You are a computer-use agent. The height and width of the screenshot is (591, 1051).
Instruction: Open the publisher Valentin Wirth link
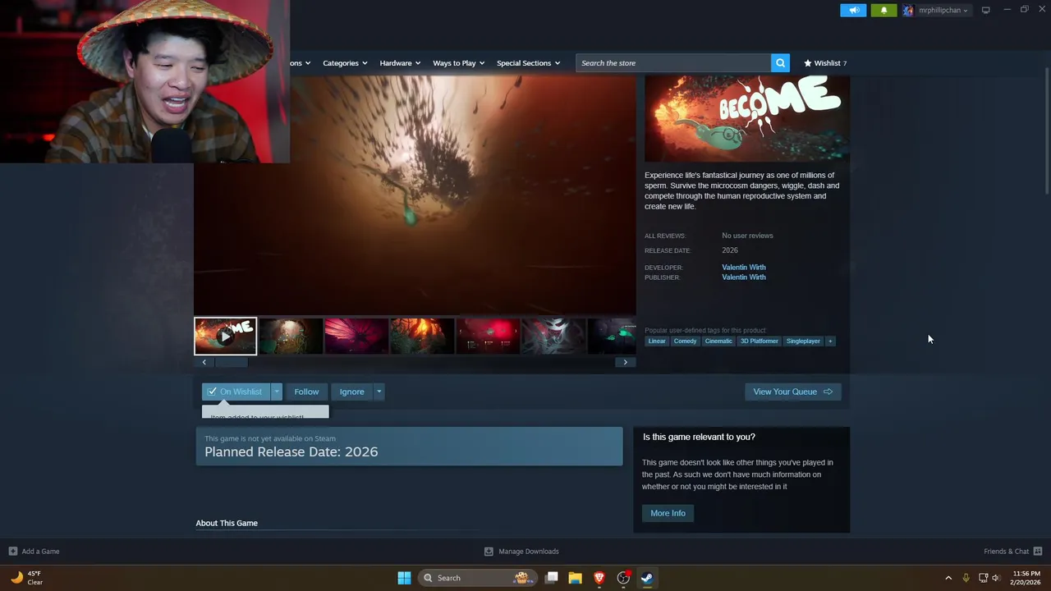tap(744, 277)
